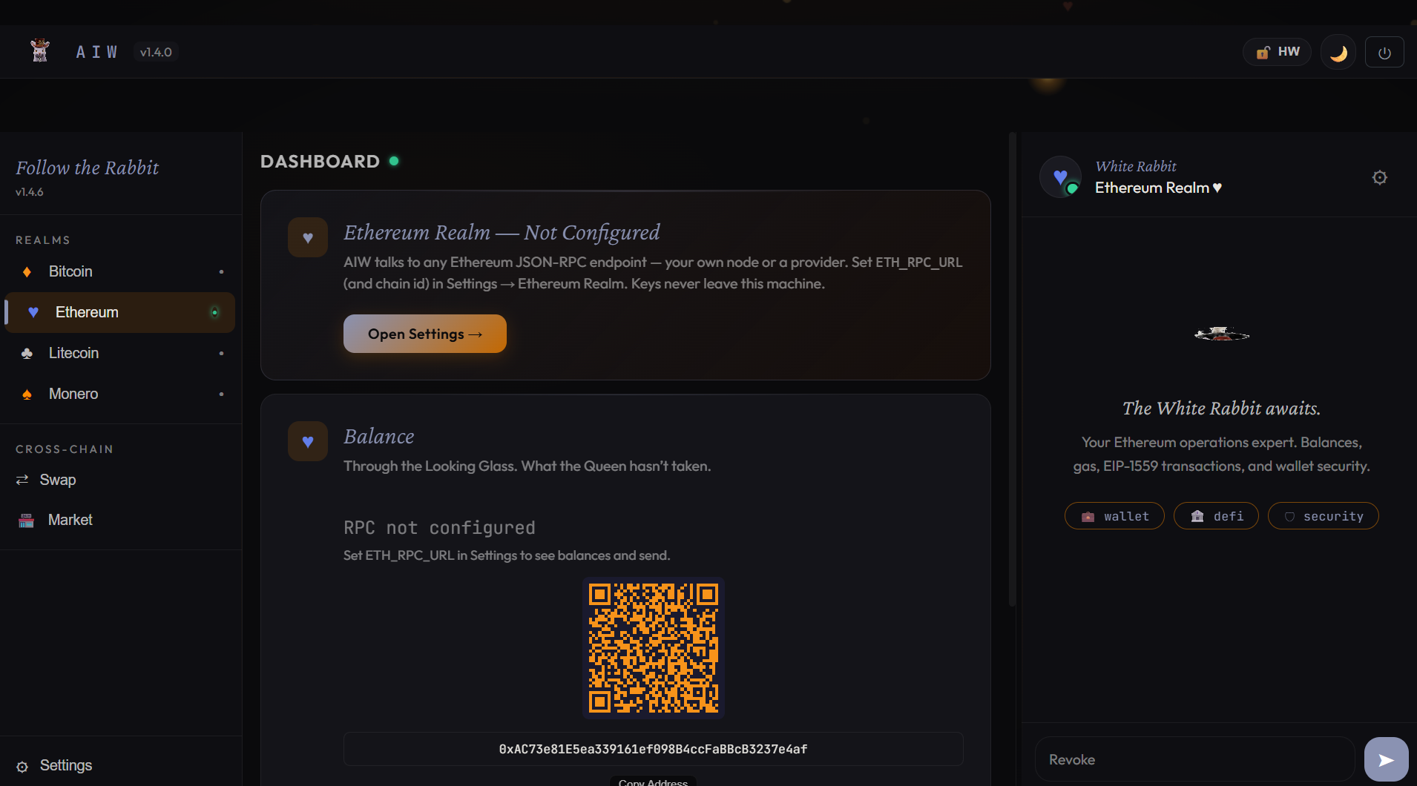Click the Swap arrows icon
This screenshot has height=786, width=1417.
(22, 480)
